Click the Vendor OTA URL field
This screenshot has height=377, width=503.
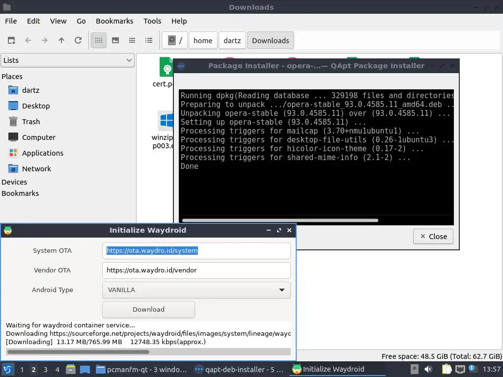click(x=196, y=270)
